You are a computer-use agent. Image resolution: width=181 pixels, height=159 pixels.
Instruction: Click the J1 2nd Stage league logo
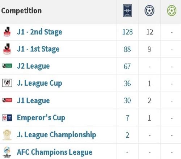point(7,32)
